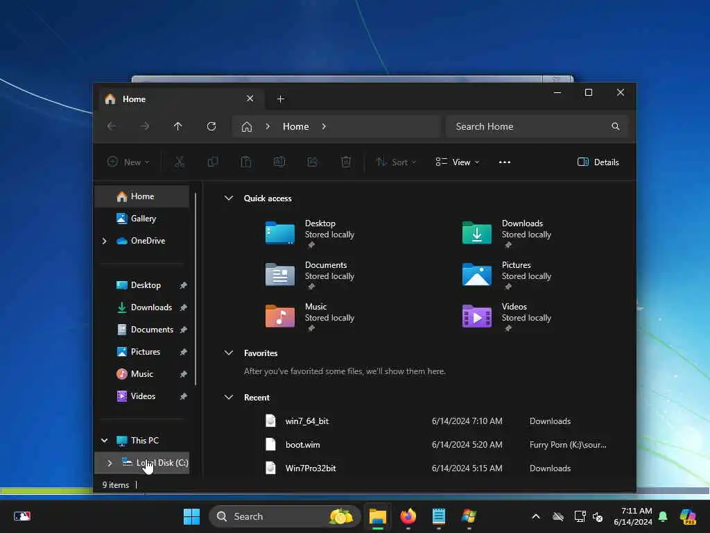Select pinned Music in navigation pane
Viewport: 710px width, 533px height.
[x=141, y=374]
